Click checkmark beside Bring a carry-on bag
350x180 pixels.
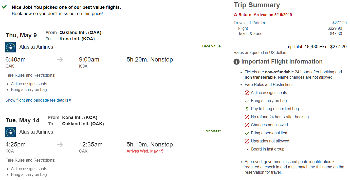coord(247,101)
